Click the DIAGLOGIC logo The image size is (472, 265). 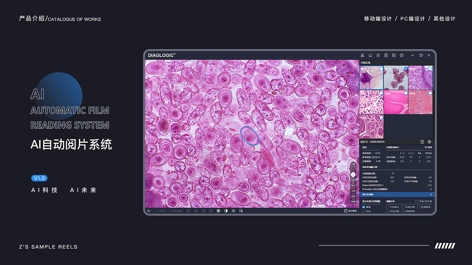162,55
